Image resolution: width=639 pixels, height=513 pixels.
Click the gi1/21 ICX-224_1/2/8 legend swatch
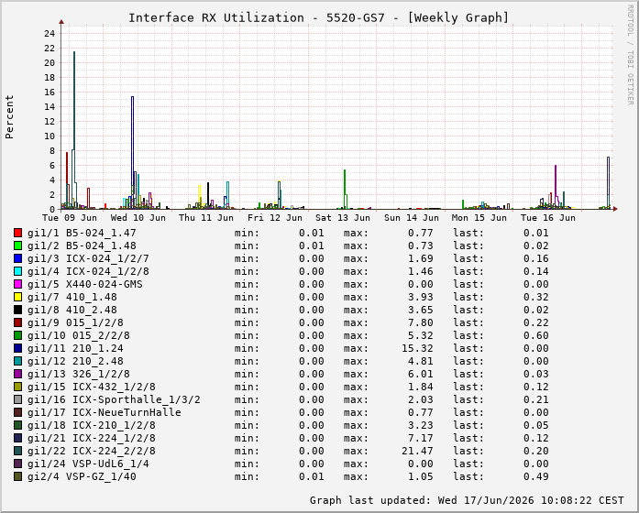click(x=17, y=438)
